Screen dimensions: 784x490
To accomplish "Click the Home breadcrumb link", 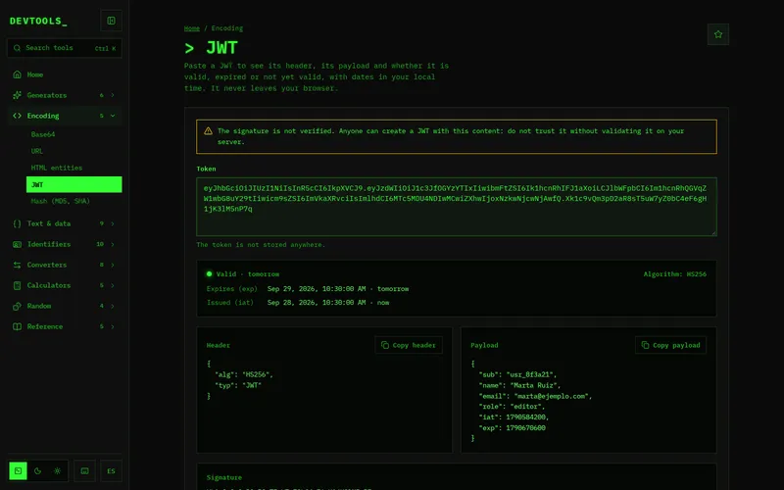I will click(192, 28).
